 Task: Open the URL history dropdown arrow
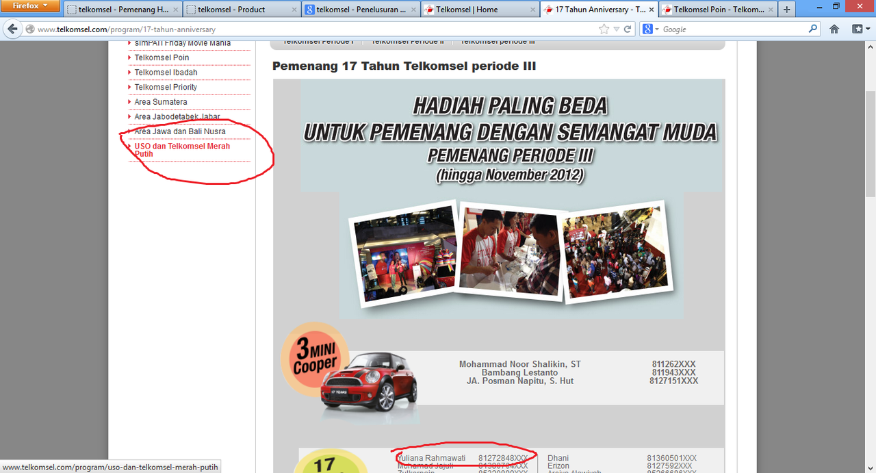(x=617, y=29)
